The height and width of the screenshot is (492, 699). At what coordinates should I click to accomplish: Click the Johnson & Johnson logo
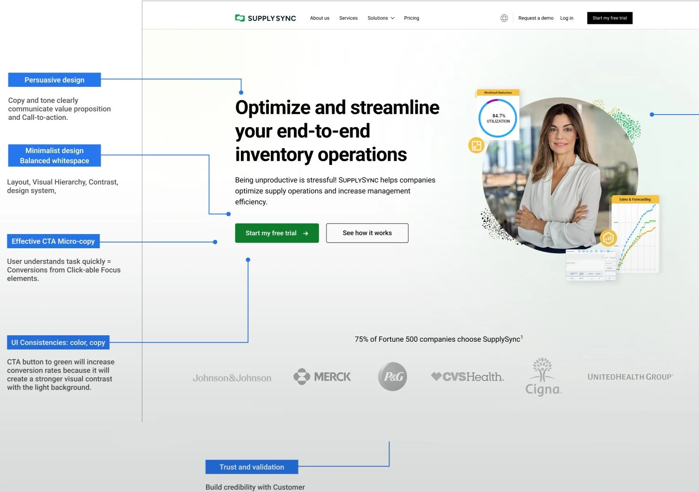[x=232, y=378]
